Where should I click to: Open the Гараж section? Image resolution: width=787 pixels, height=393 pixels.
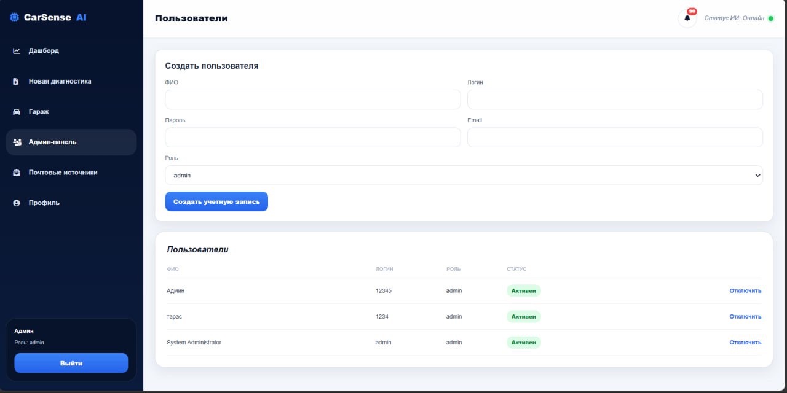click(71, 112)
